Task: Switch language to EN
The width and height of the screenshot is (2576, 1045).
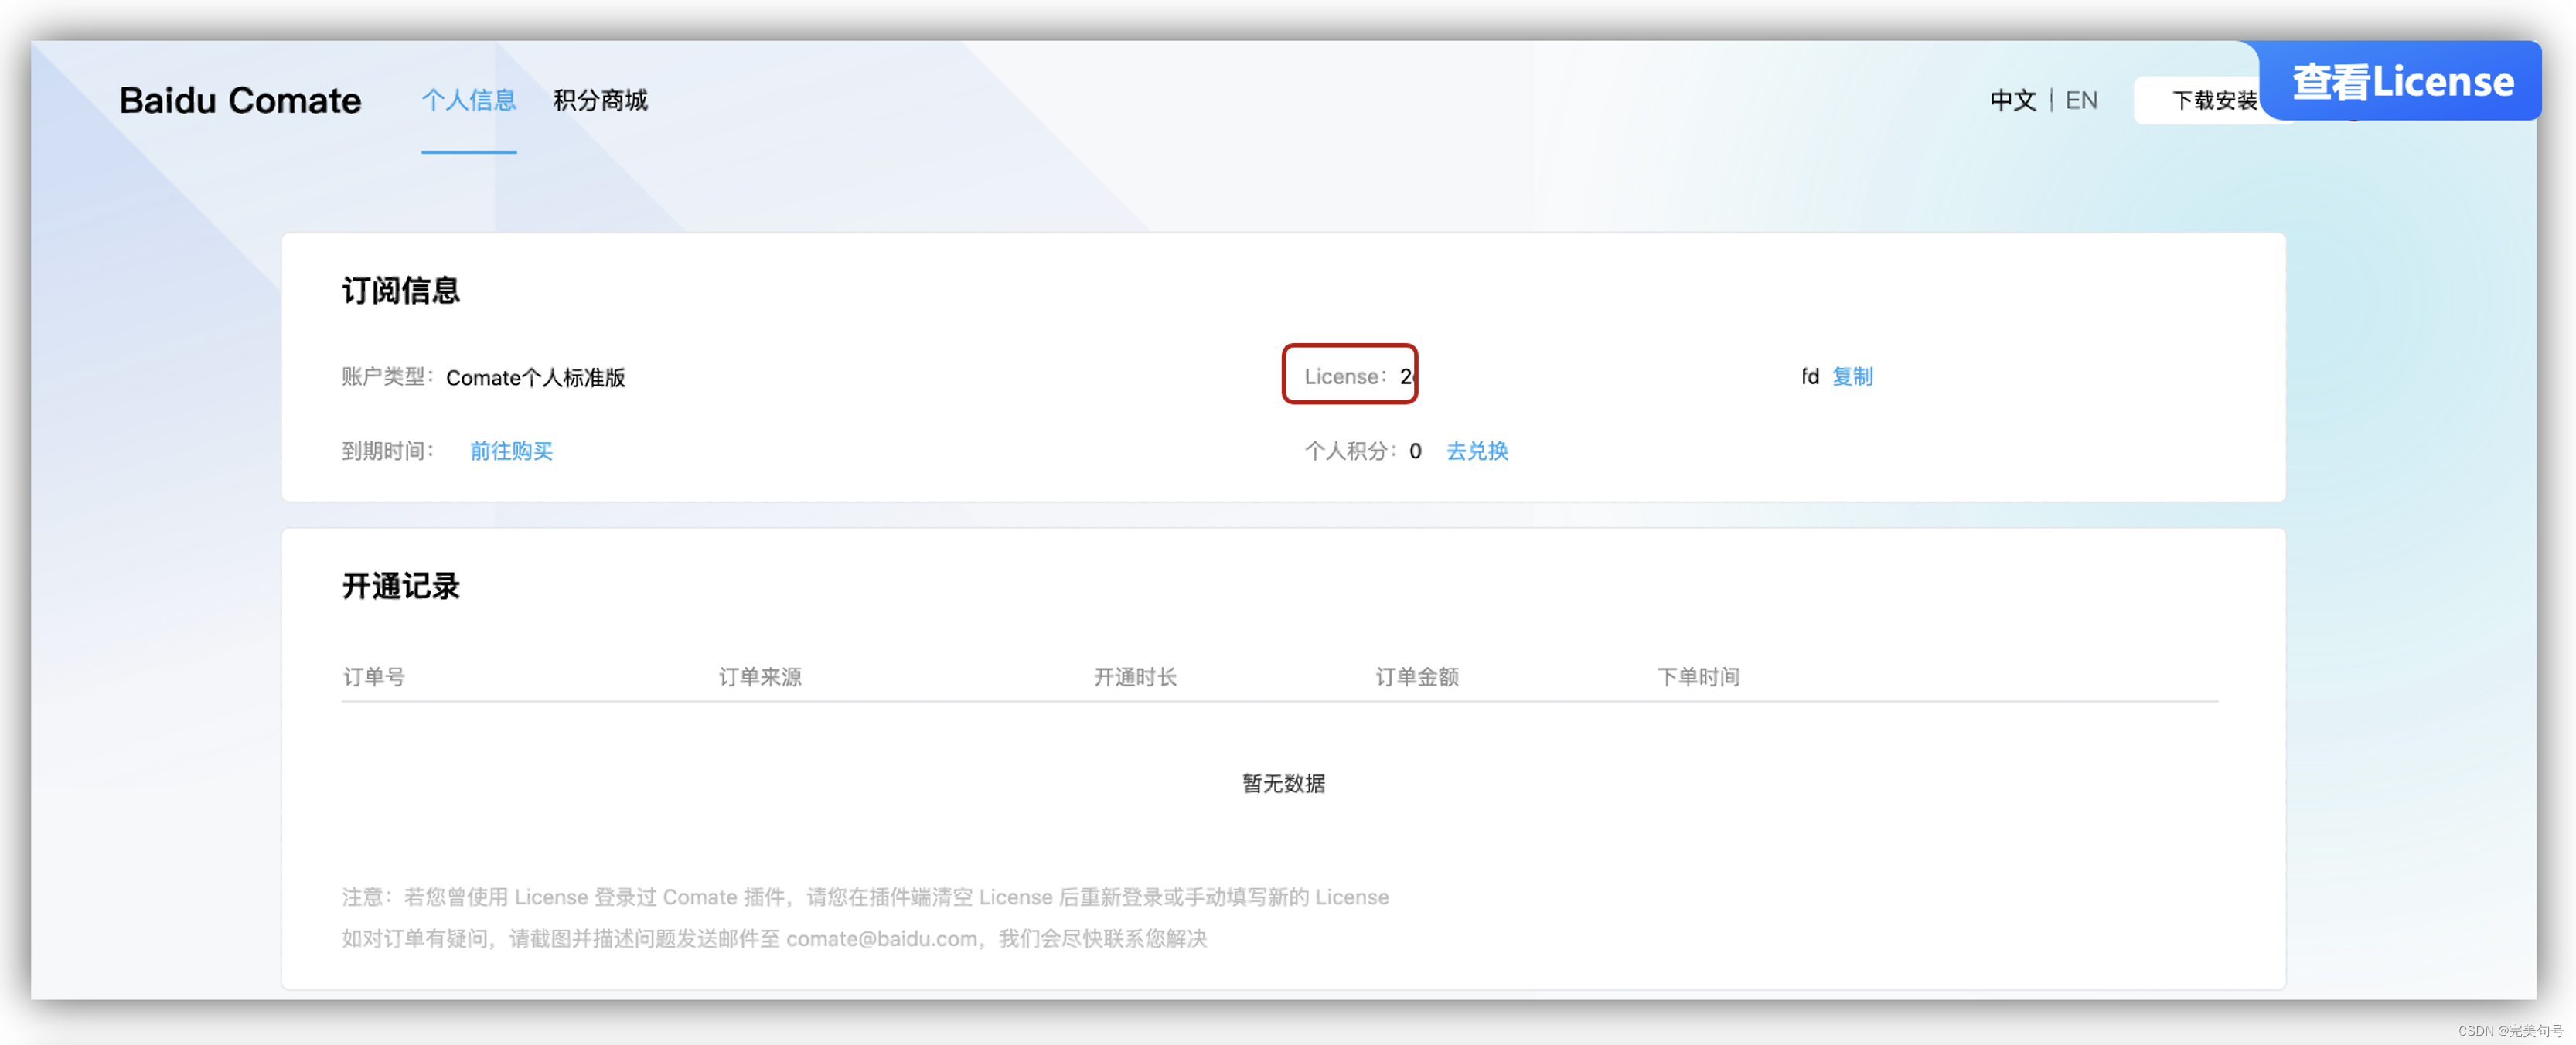Action: point(2081,100)
